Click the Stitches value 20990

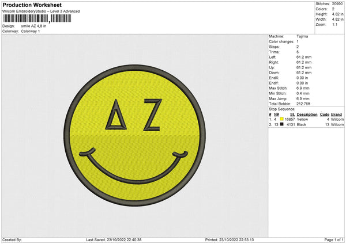click(337, 4)
